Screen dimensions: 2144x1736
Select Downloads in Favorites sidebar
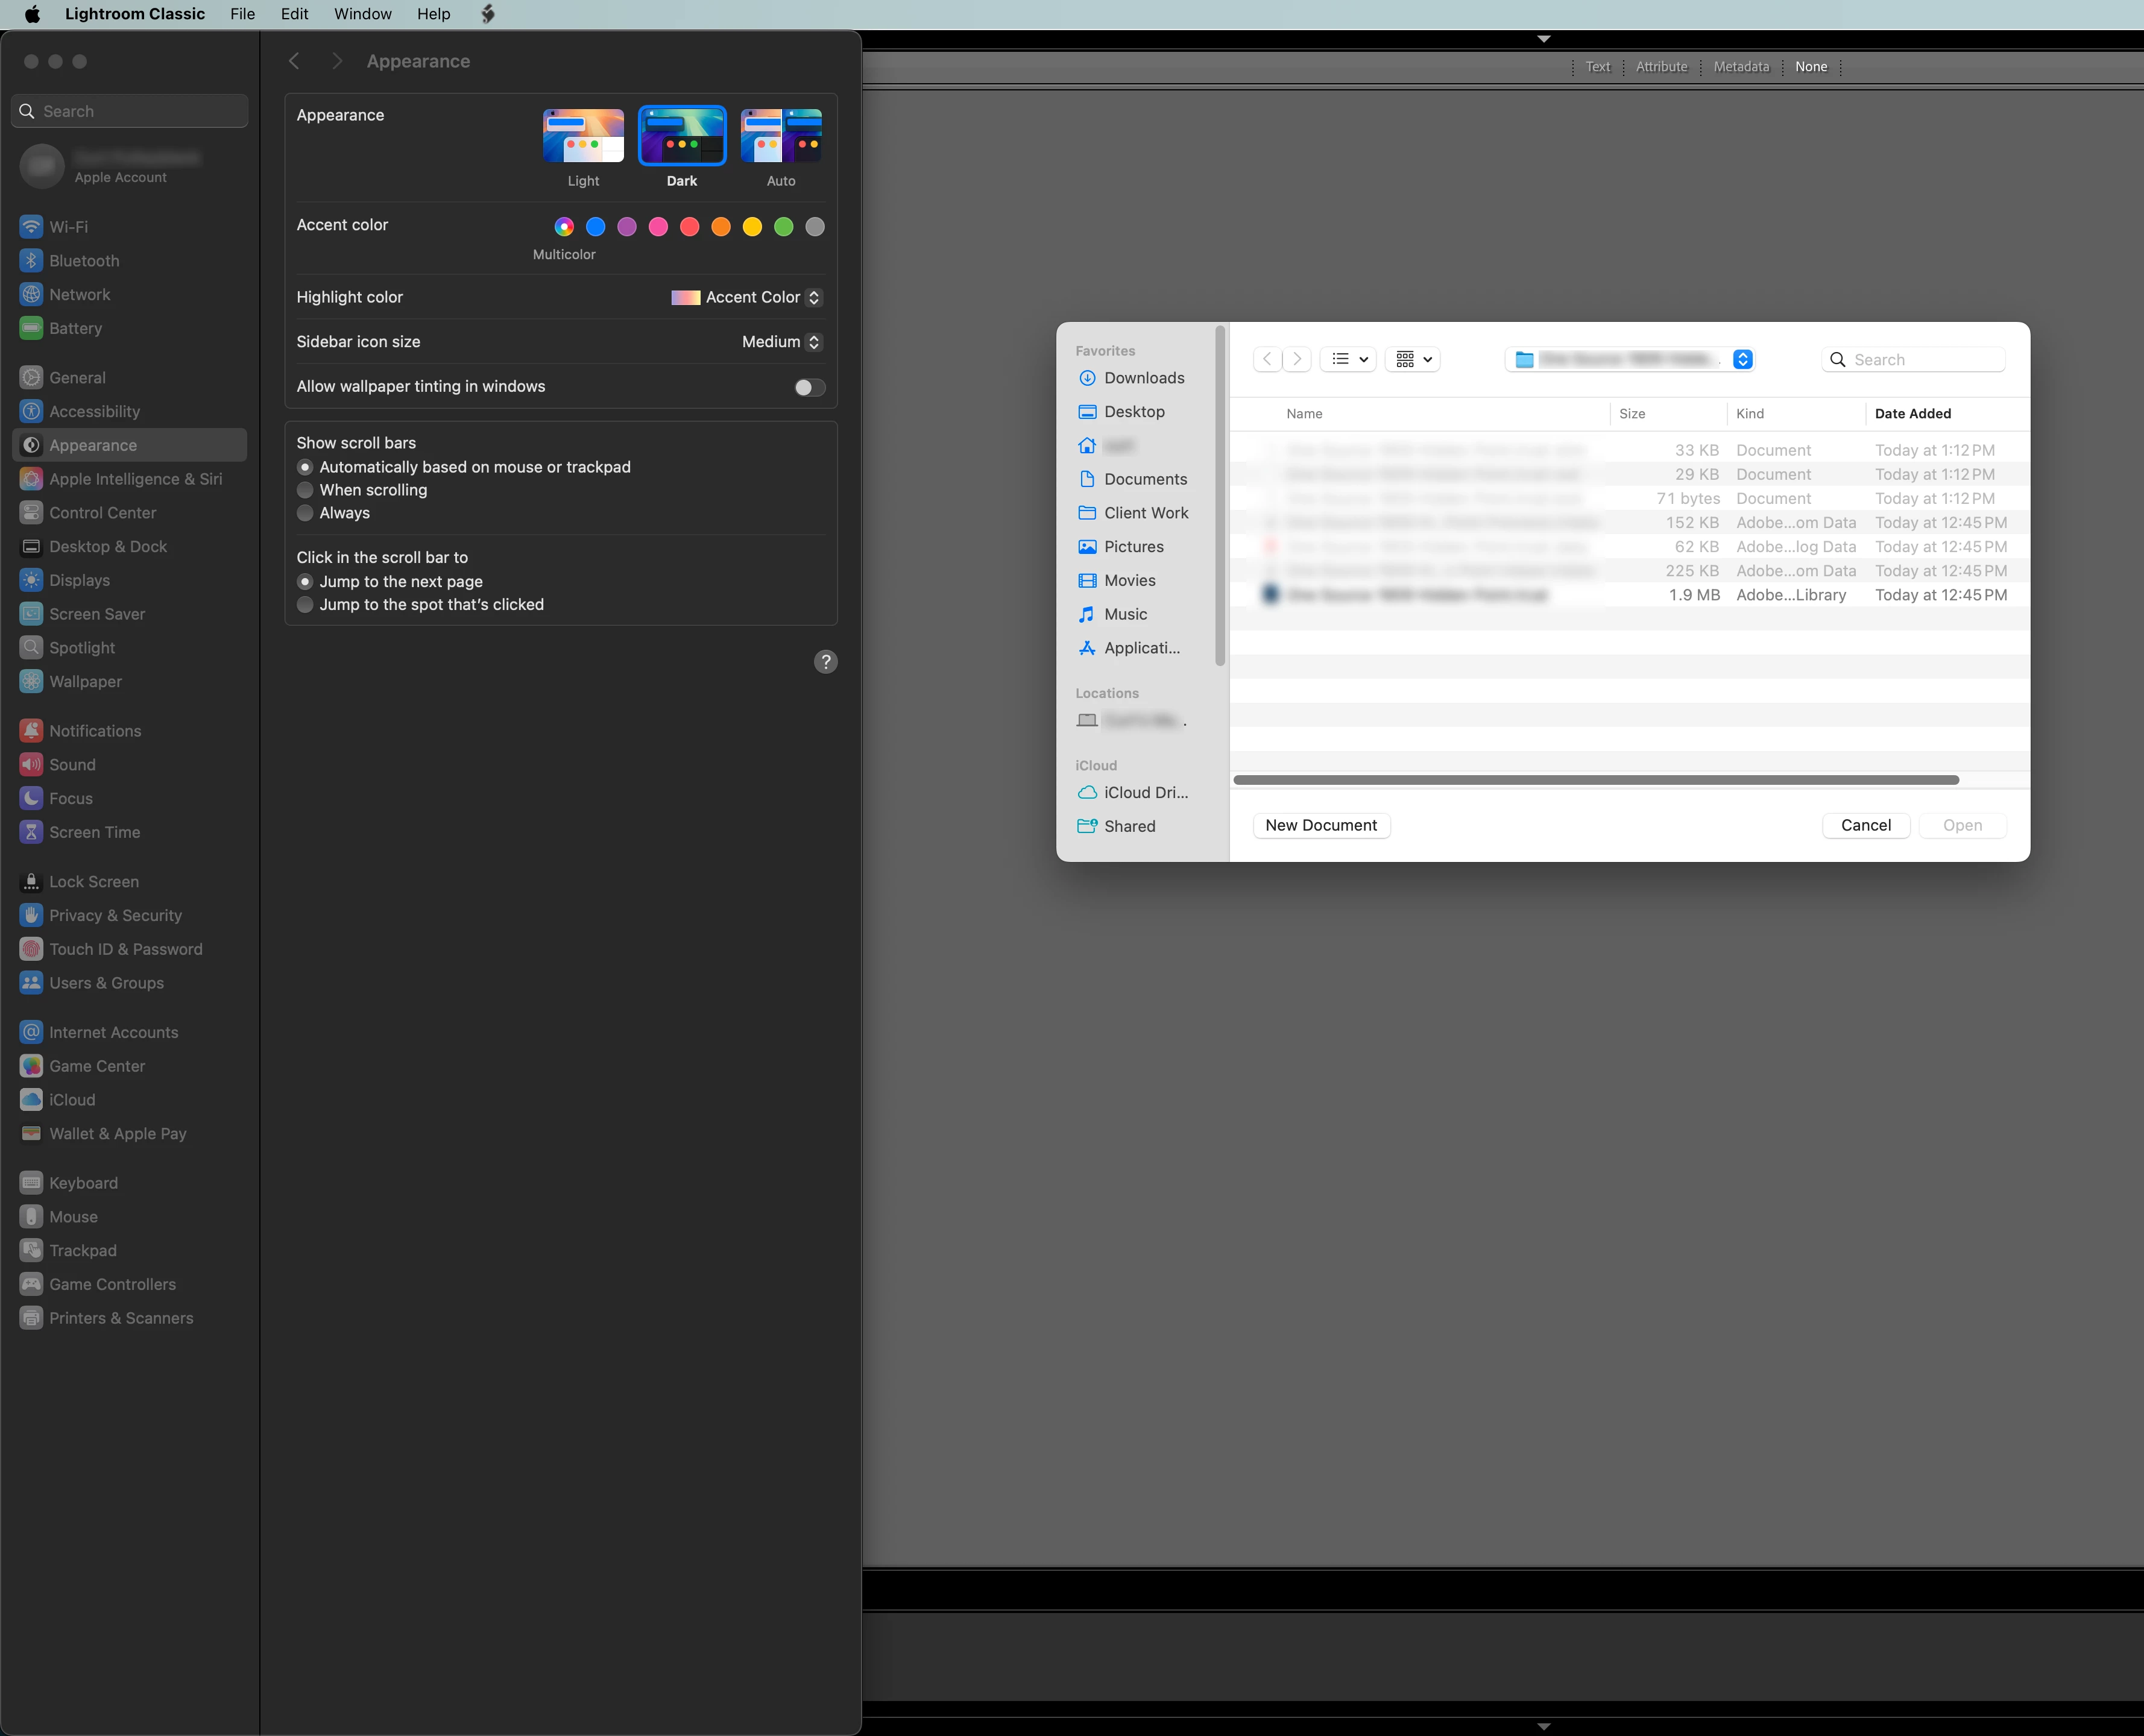click(1143, 378)
